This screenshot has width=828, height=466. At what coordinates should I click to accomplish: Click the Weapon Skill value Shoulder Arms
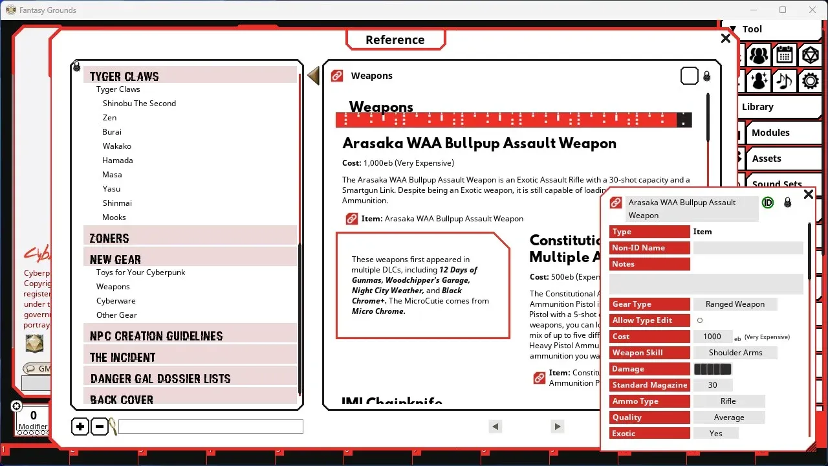735,353
